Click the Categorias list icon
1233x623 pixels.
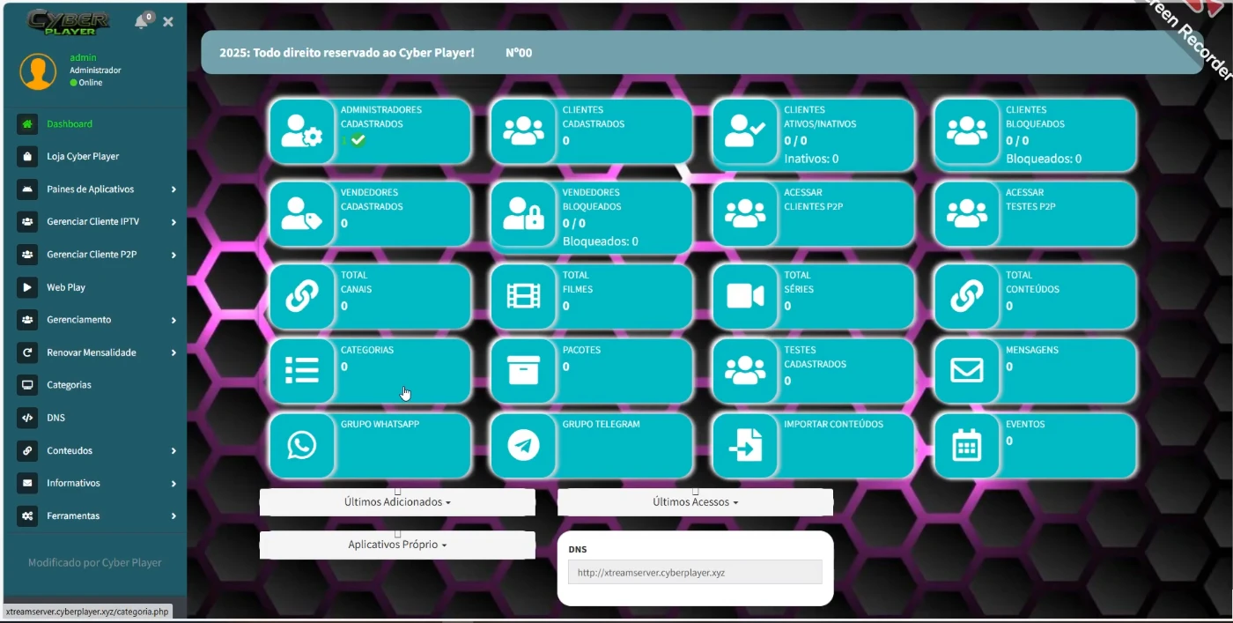pos(302,371)
